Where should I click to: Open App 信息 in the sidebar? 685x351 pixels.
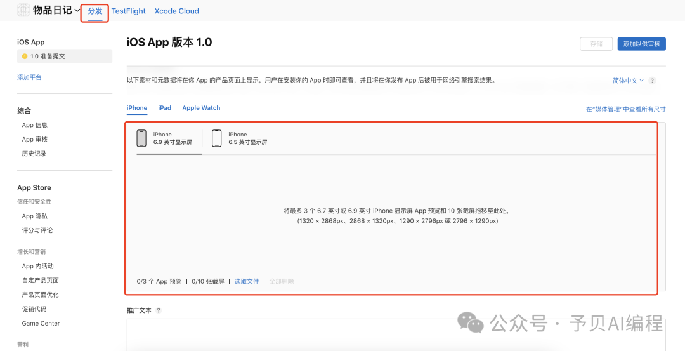click(35, 125)
